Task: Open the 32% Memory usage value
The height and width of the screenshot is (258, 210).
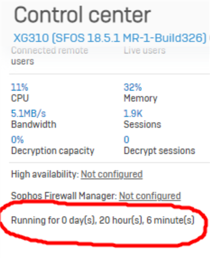Action: pos(133,87)
